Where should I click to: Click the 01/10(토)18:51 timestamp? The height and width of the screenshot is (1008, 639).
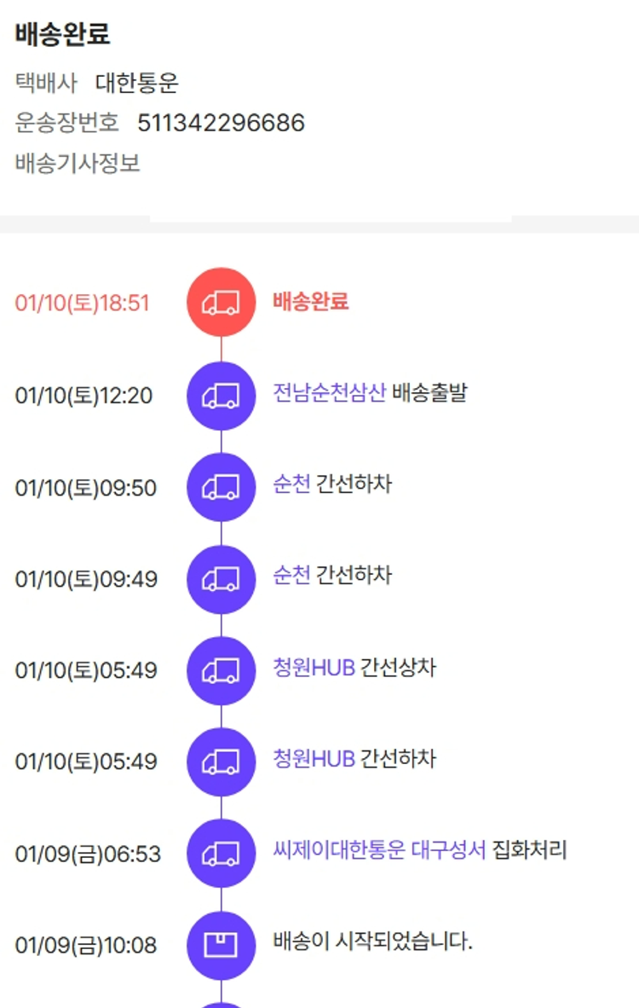pos(82,303)
